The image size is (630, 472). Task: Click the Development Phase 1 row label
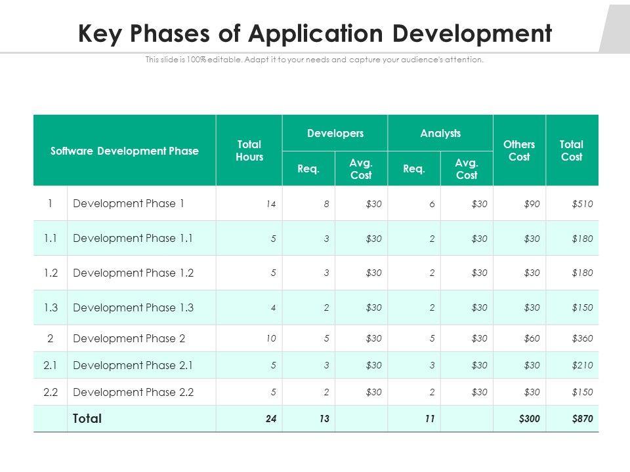(128, 203)
